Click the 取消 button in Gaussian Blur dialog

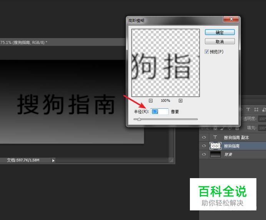coord(220,41)
